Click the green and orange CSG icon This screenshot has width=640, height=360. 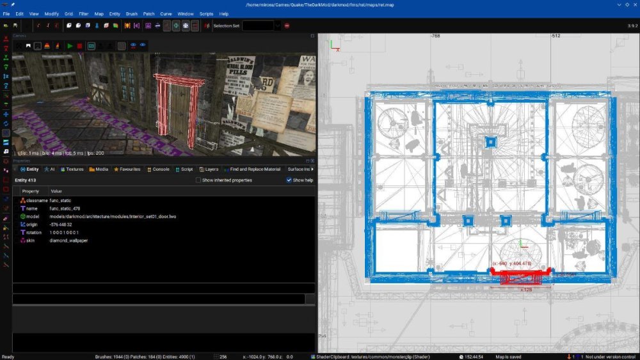[115, 26]
